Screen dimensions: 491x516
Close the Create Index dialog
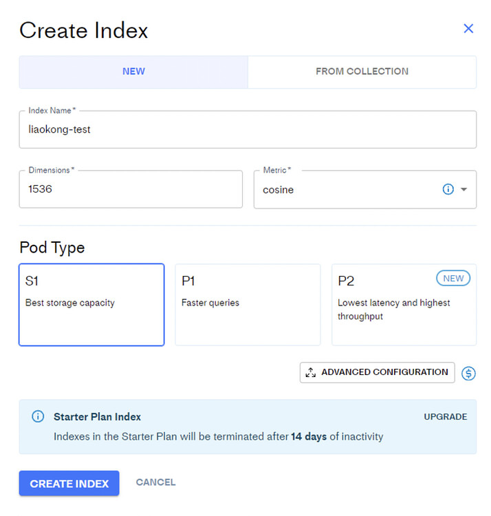tap(468, 28)
